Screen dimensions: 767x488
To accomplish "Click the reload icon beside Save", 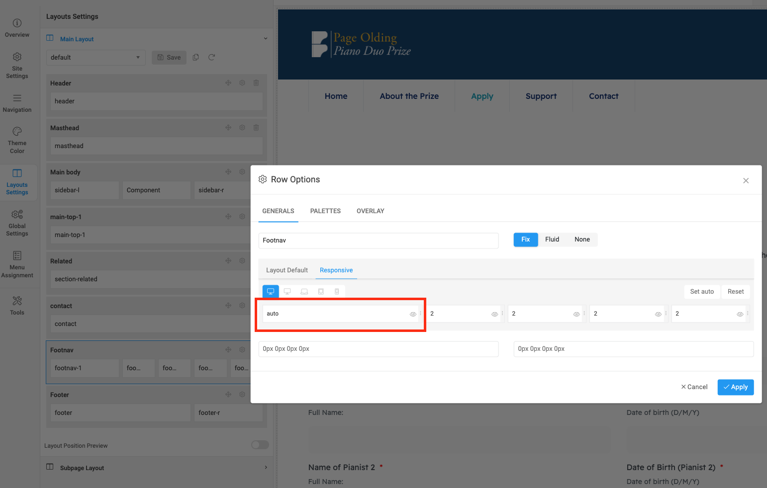I will click(x=211, y=57).
